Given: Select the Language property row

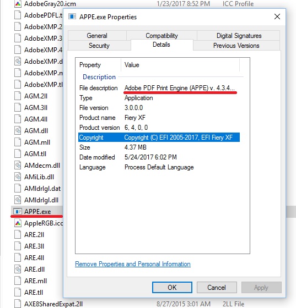Looking at the screenshot, I should [x=159, y=167].
